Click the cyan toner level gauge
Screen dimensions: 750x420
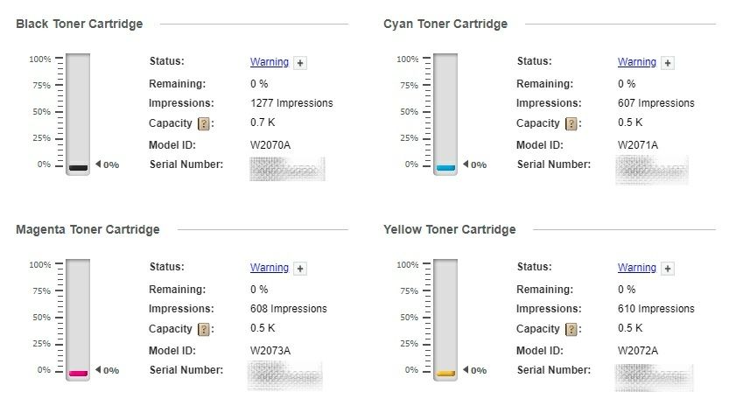pyautogui.click(x=445, y=114)
